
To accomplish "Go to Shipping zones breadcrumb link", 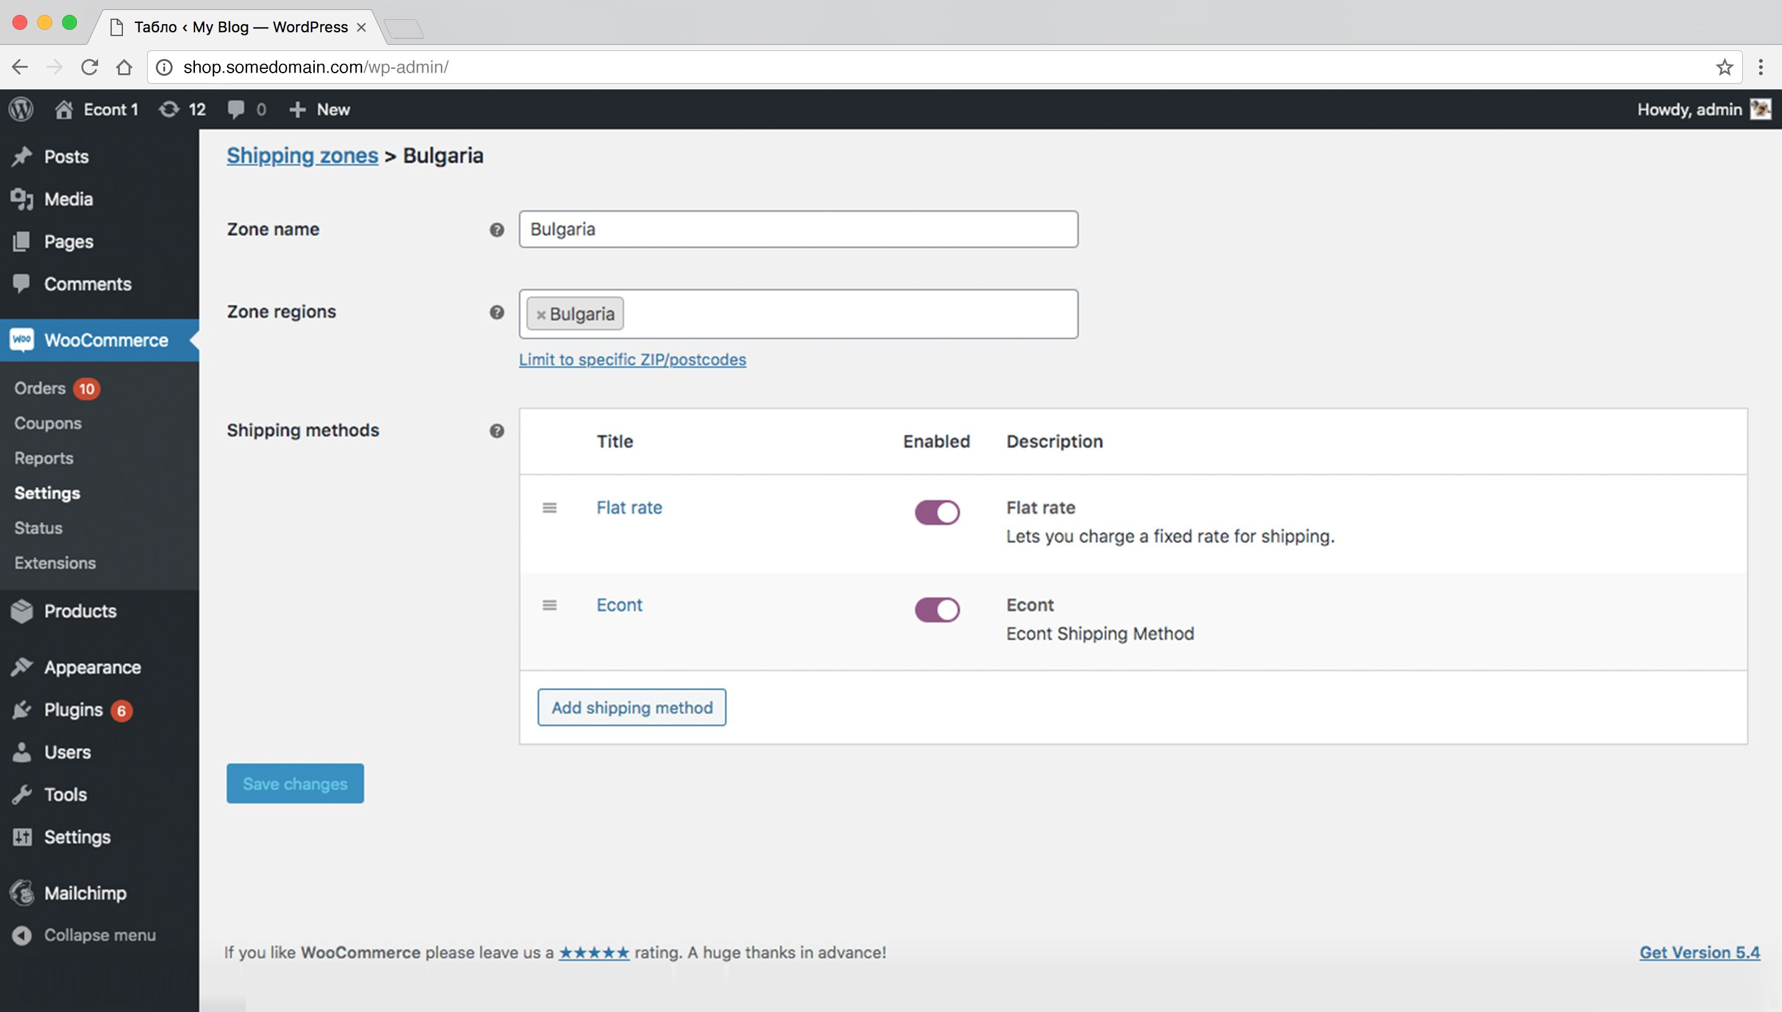I will point(302,156).
